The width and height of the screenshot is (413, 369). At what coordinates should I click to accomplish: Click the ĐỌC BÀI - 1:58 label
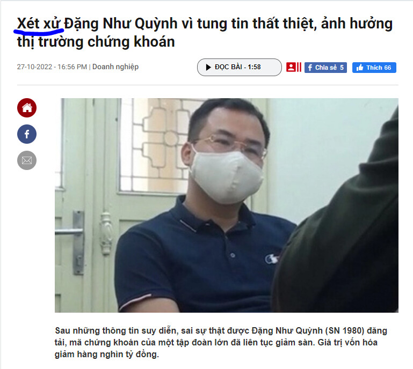(237, 67)
